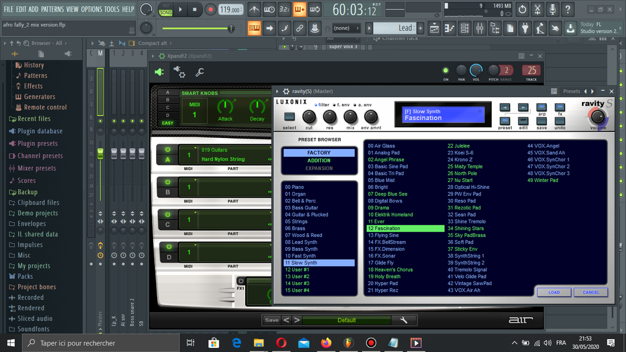Click the ravity save button

[x=542, y=121]
